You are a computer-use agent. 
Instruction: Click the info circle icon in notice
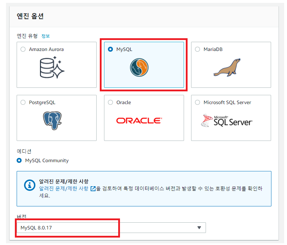30,185
